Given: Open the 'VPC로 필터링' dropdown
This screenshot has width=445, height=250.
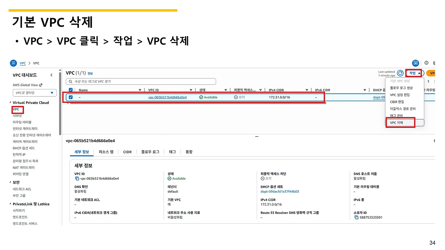Looking at the screenshot, I should 34,93.
